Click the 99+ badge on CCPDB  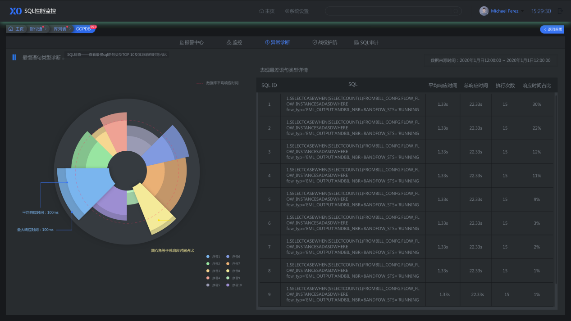click(x=93, y=27)
